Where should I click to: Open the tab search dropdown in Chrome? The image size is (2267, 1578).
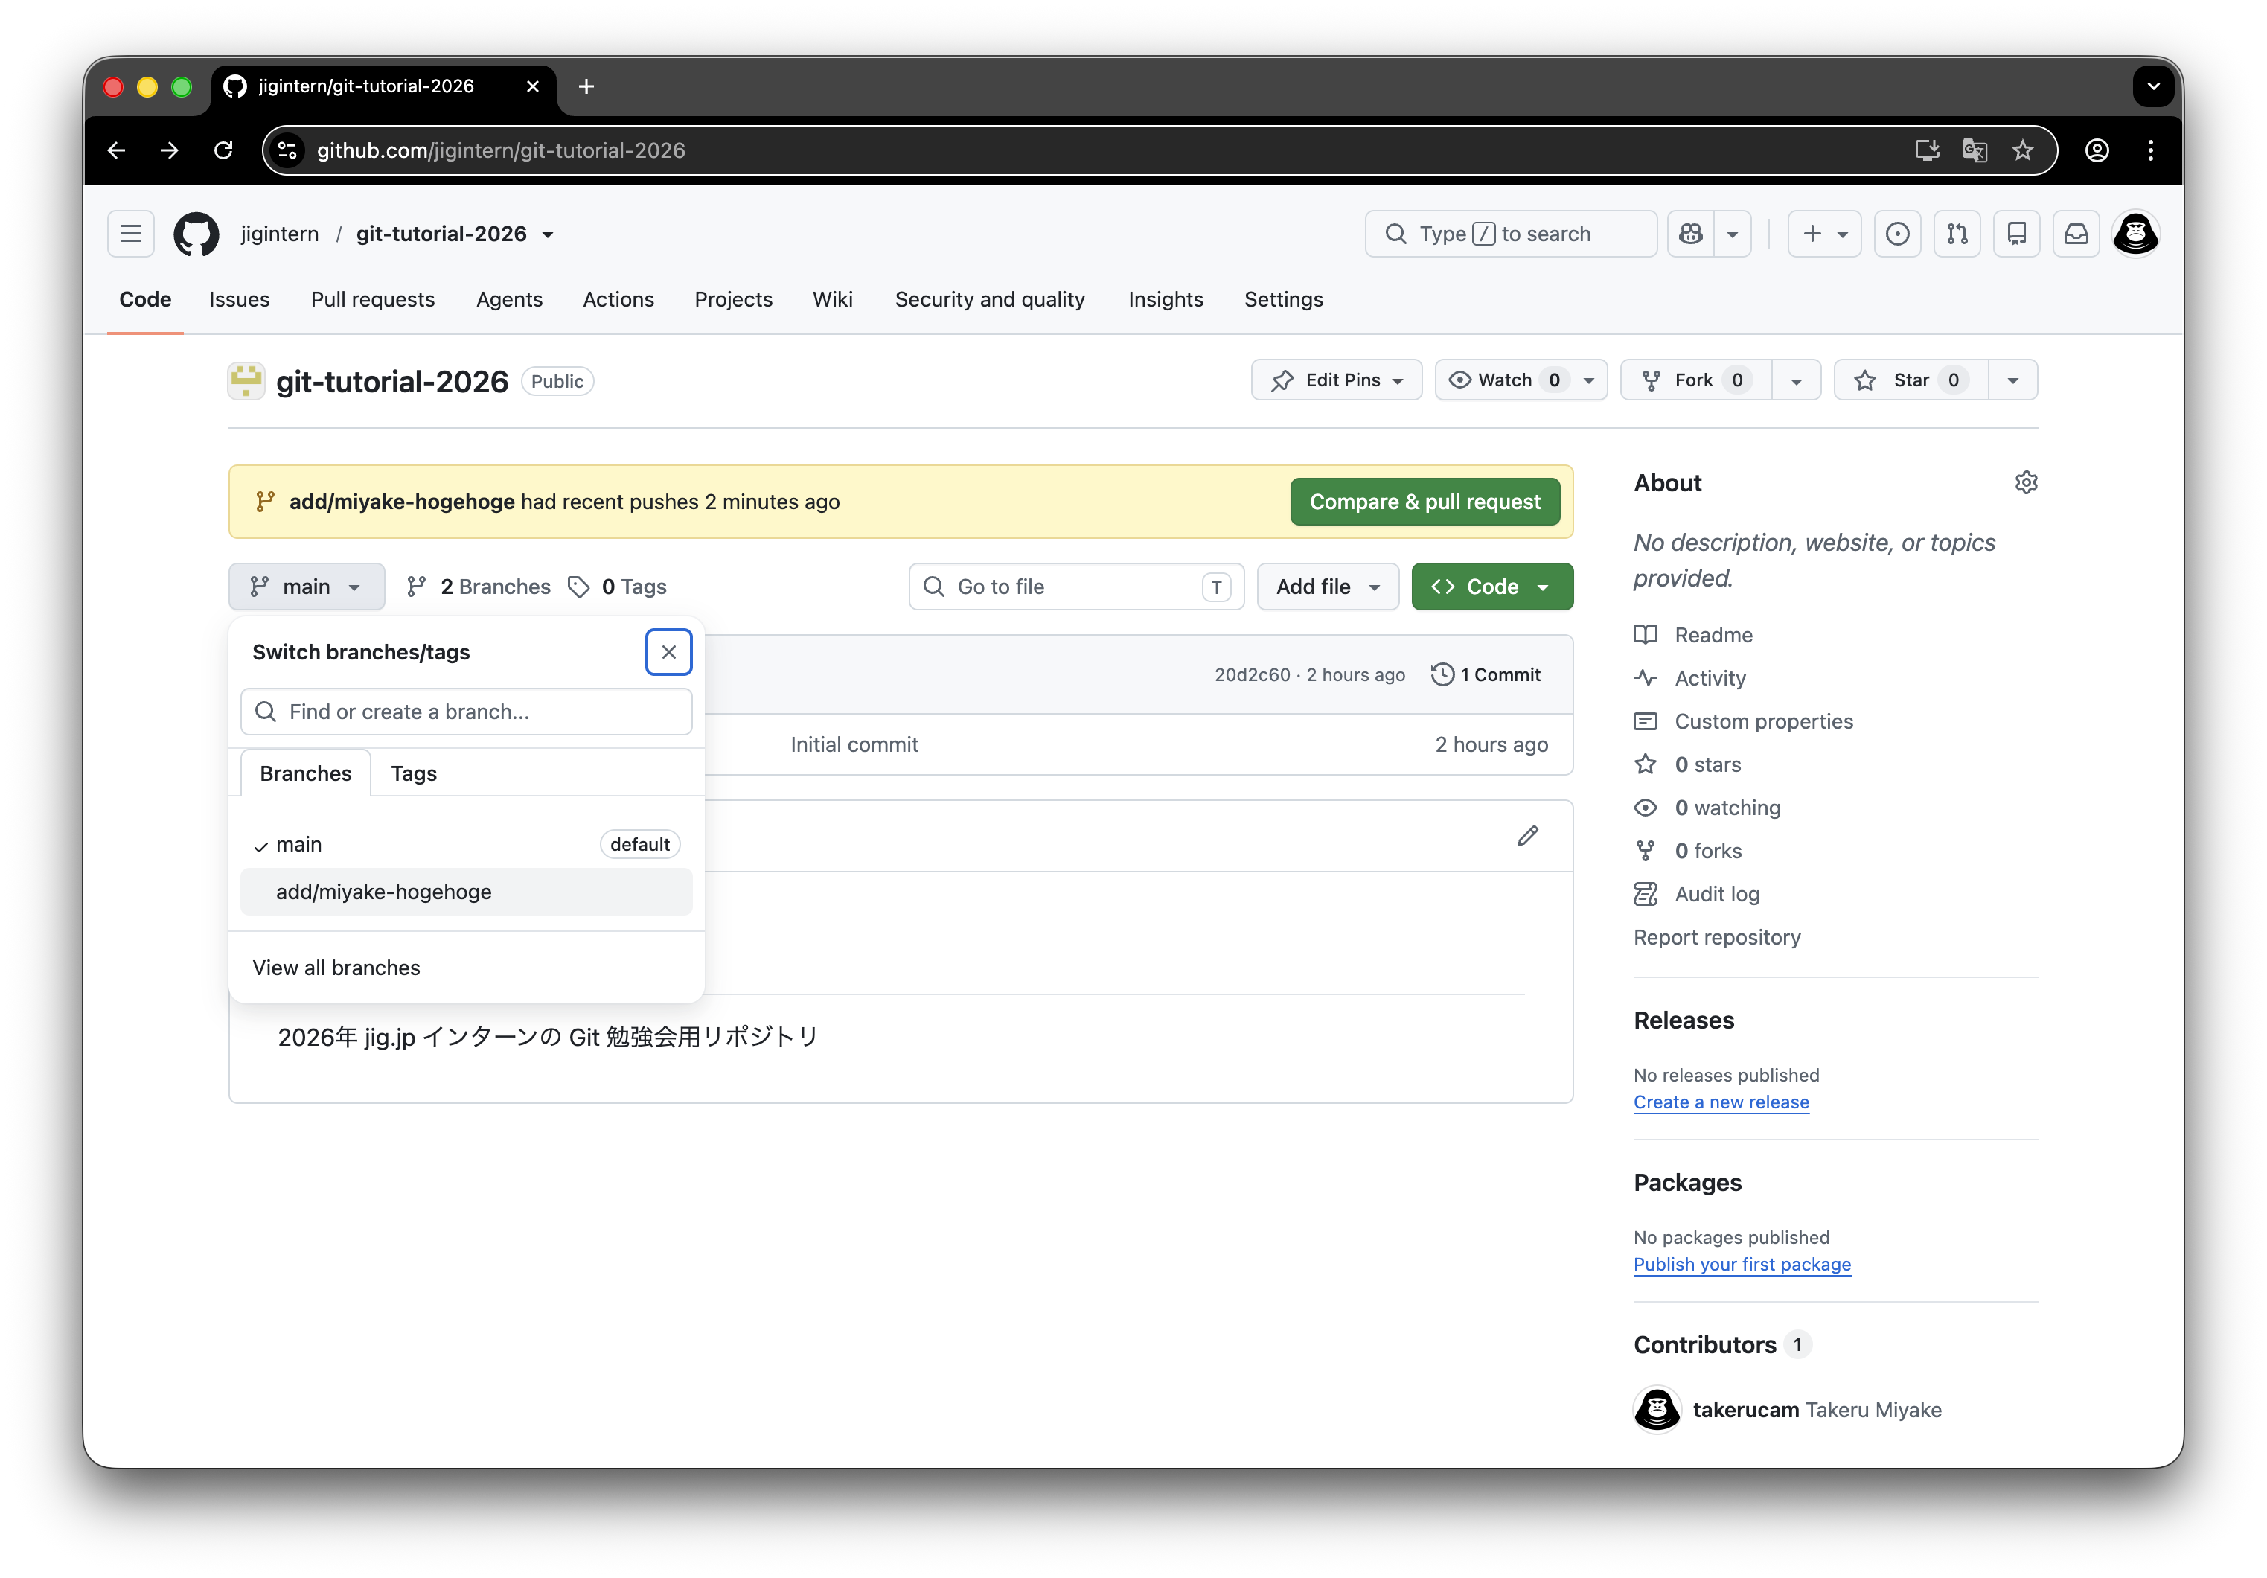coord(2153,87)
